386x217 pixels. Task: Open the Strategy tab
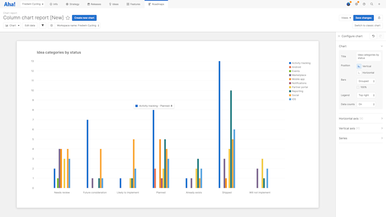coord(73,4)
